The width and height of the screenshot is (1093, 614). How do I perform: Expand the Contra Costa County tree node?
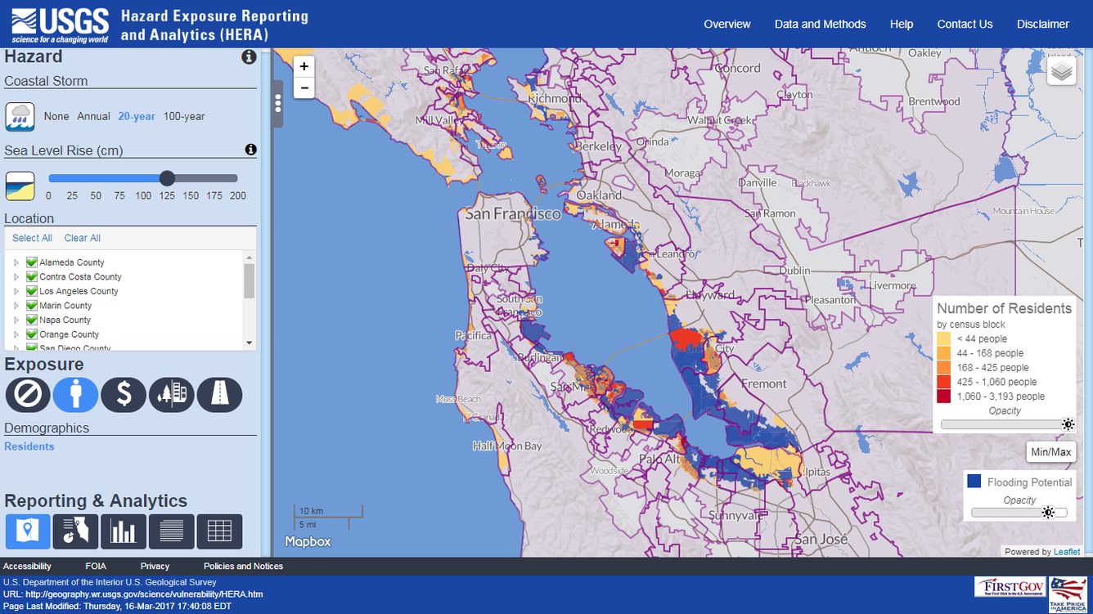click(x=16, y=277)
